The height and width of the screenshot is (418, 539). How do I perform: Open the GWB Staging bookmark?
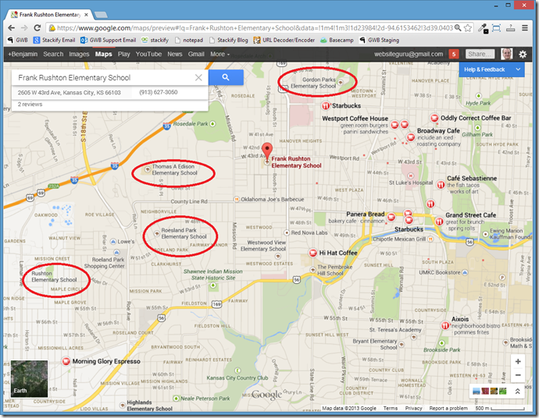379,40
